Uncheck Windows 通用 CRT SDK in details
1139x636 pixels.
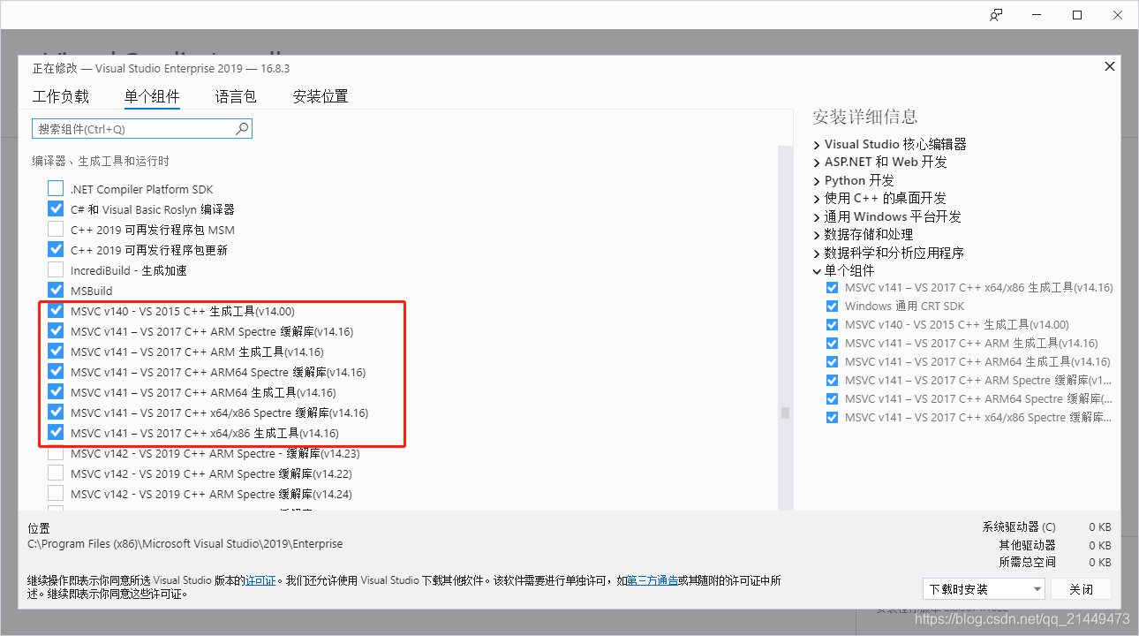tap(832, 307)
